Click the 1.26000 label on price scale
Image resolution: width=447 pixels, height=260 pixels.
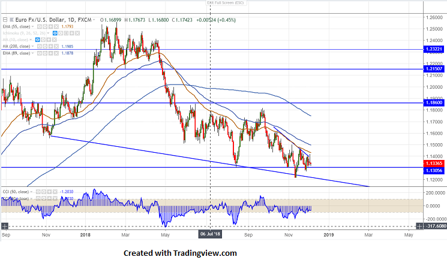(434, 17)
